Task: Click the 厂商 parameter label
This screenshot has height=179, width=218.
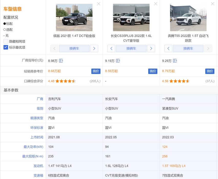Action: pos(40,99)
